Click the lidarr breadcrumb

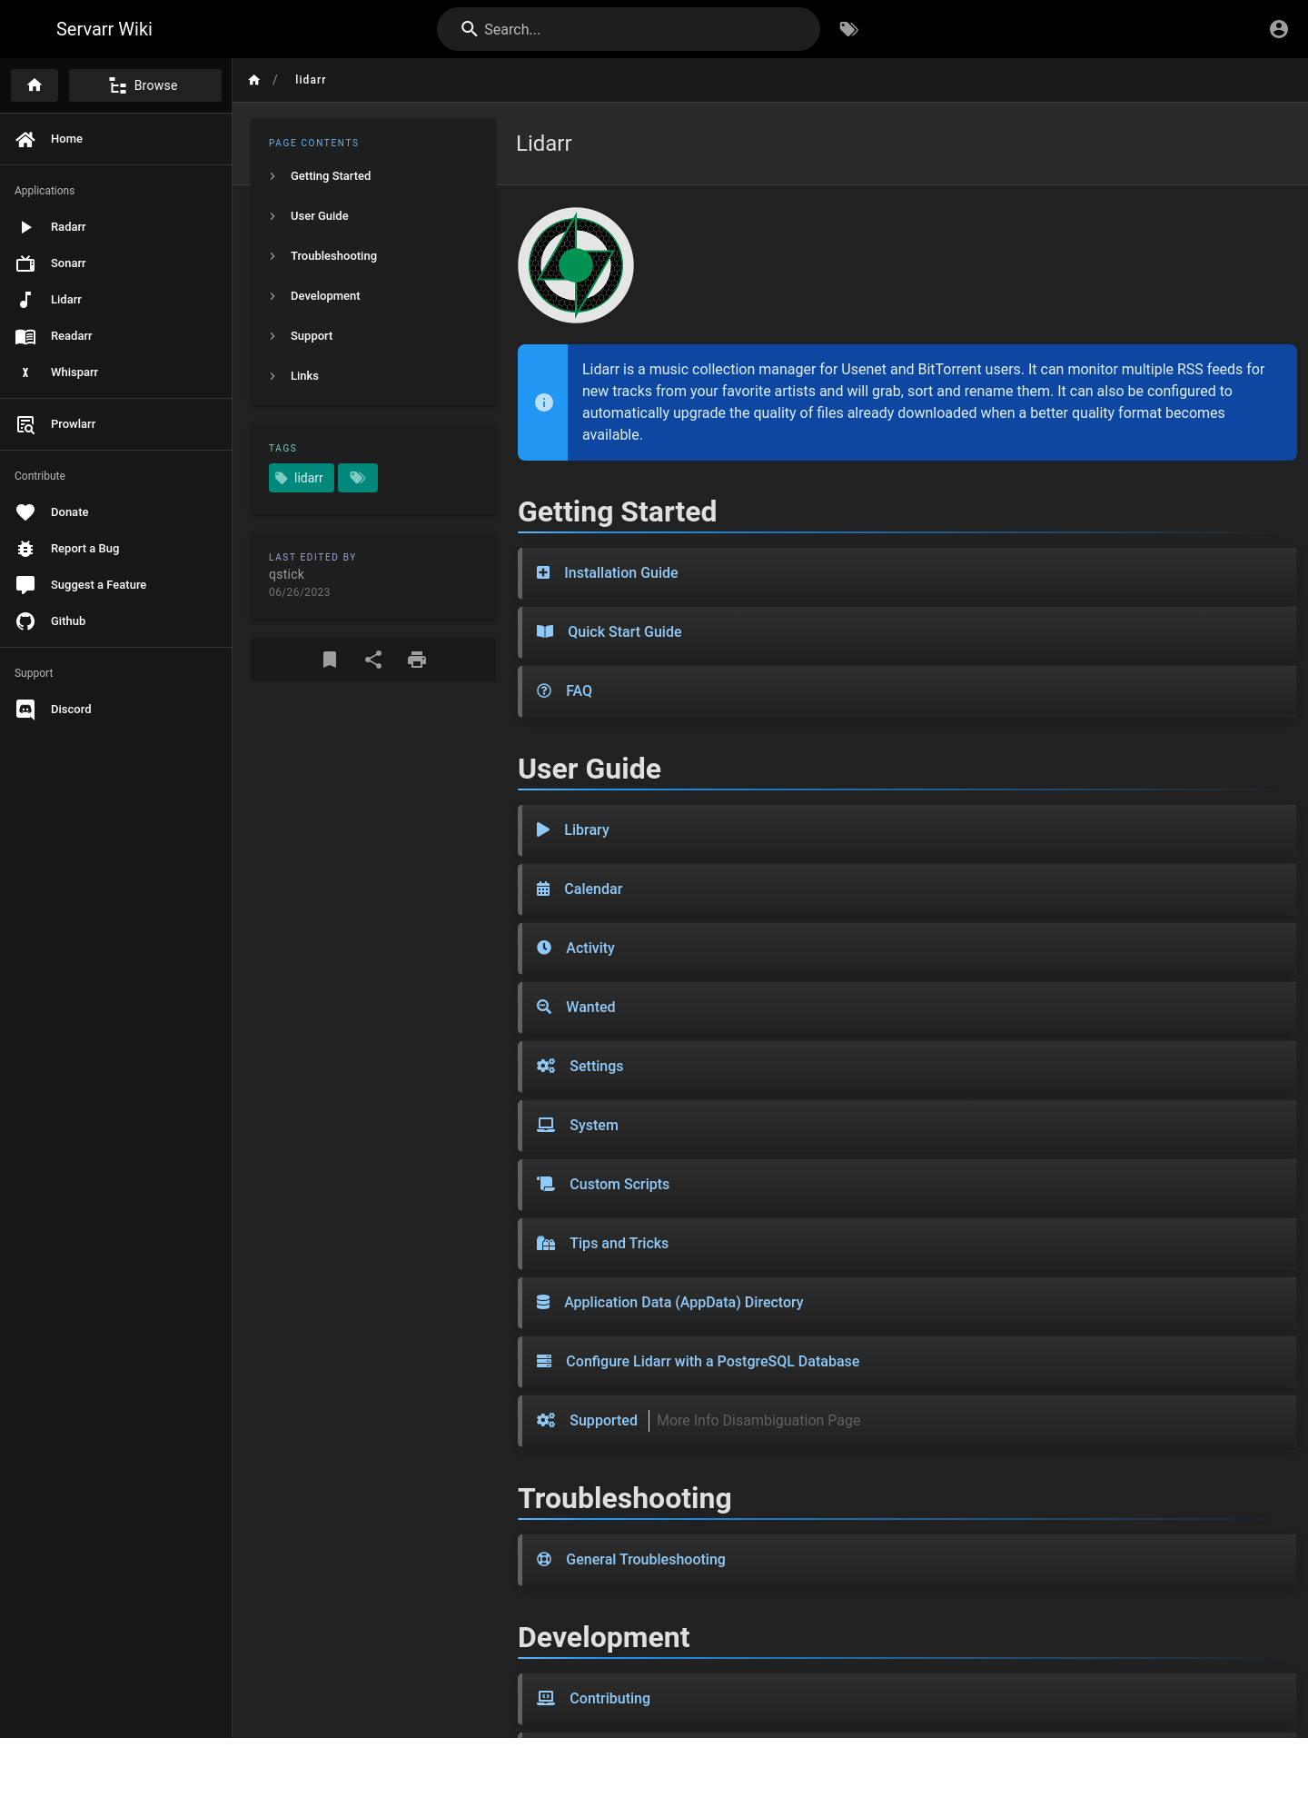pos(311,80)
